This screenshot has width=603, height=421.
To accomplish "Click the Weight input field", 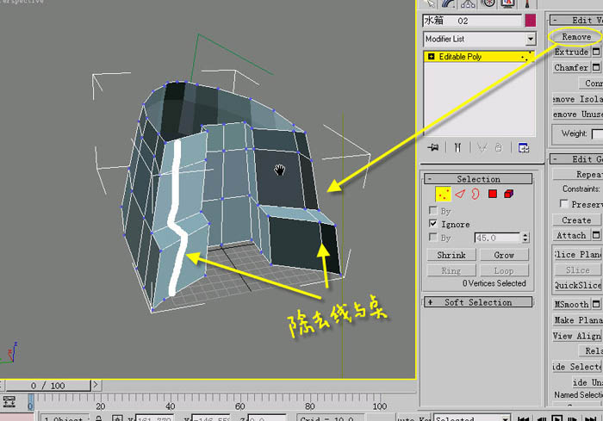I will [597, 133].
